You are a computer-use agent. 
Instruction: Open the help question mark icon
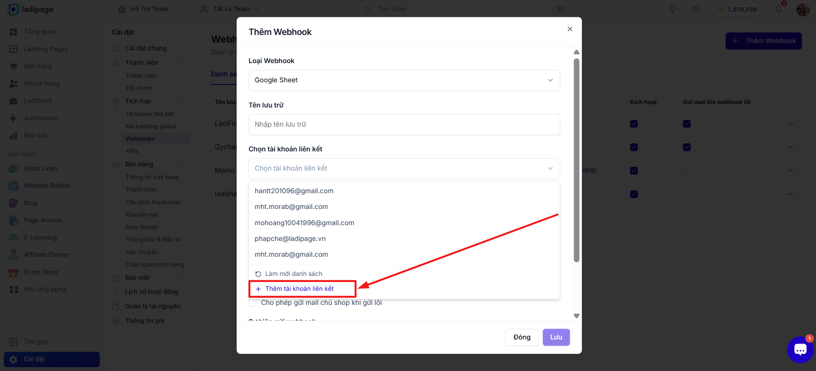click(695, 9)
